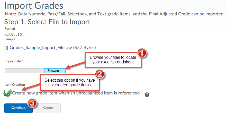Open the help question mark icon
227x115 pixels.
[147, 95]
